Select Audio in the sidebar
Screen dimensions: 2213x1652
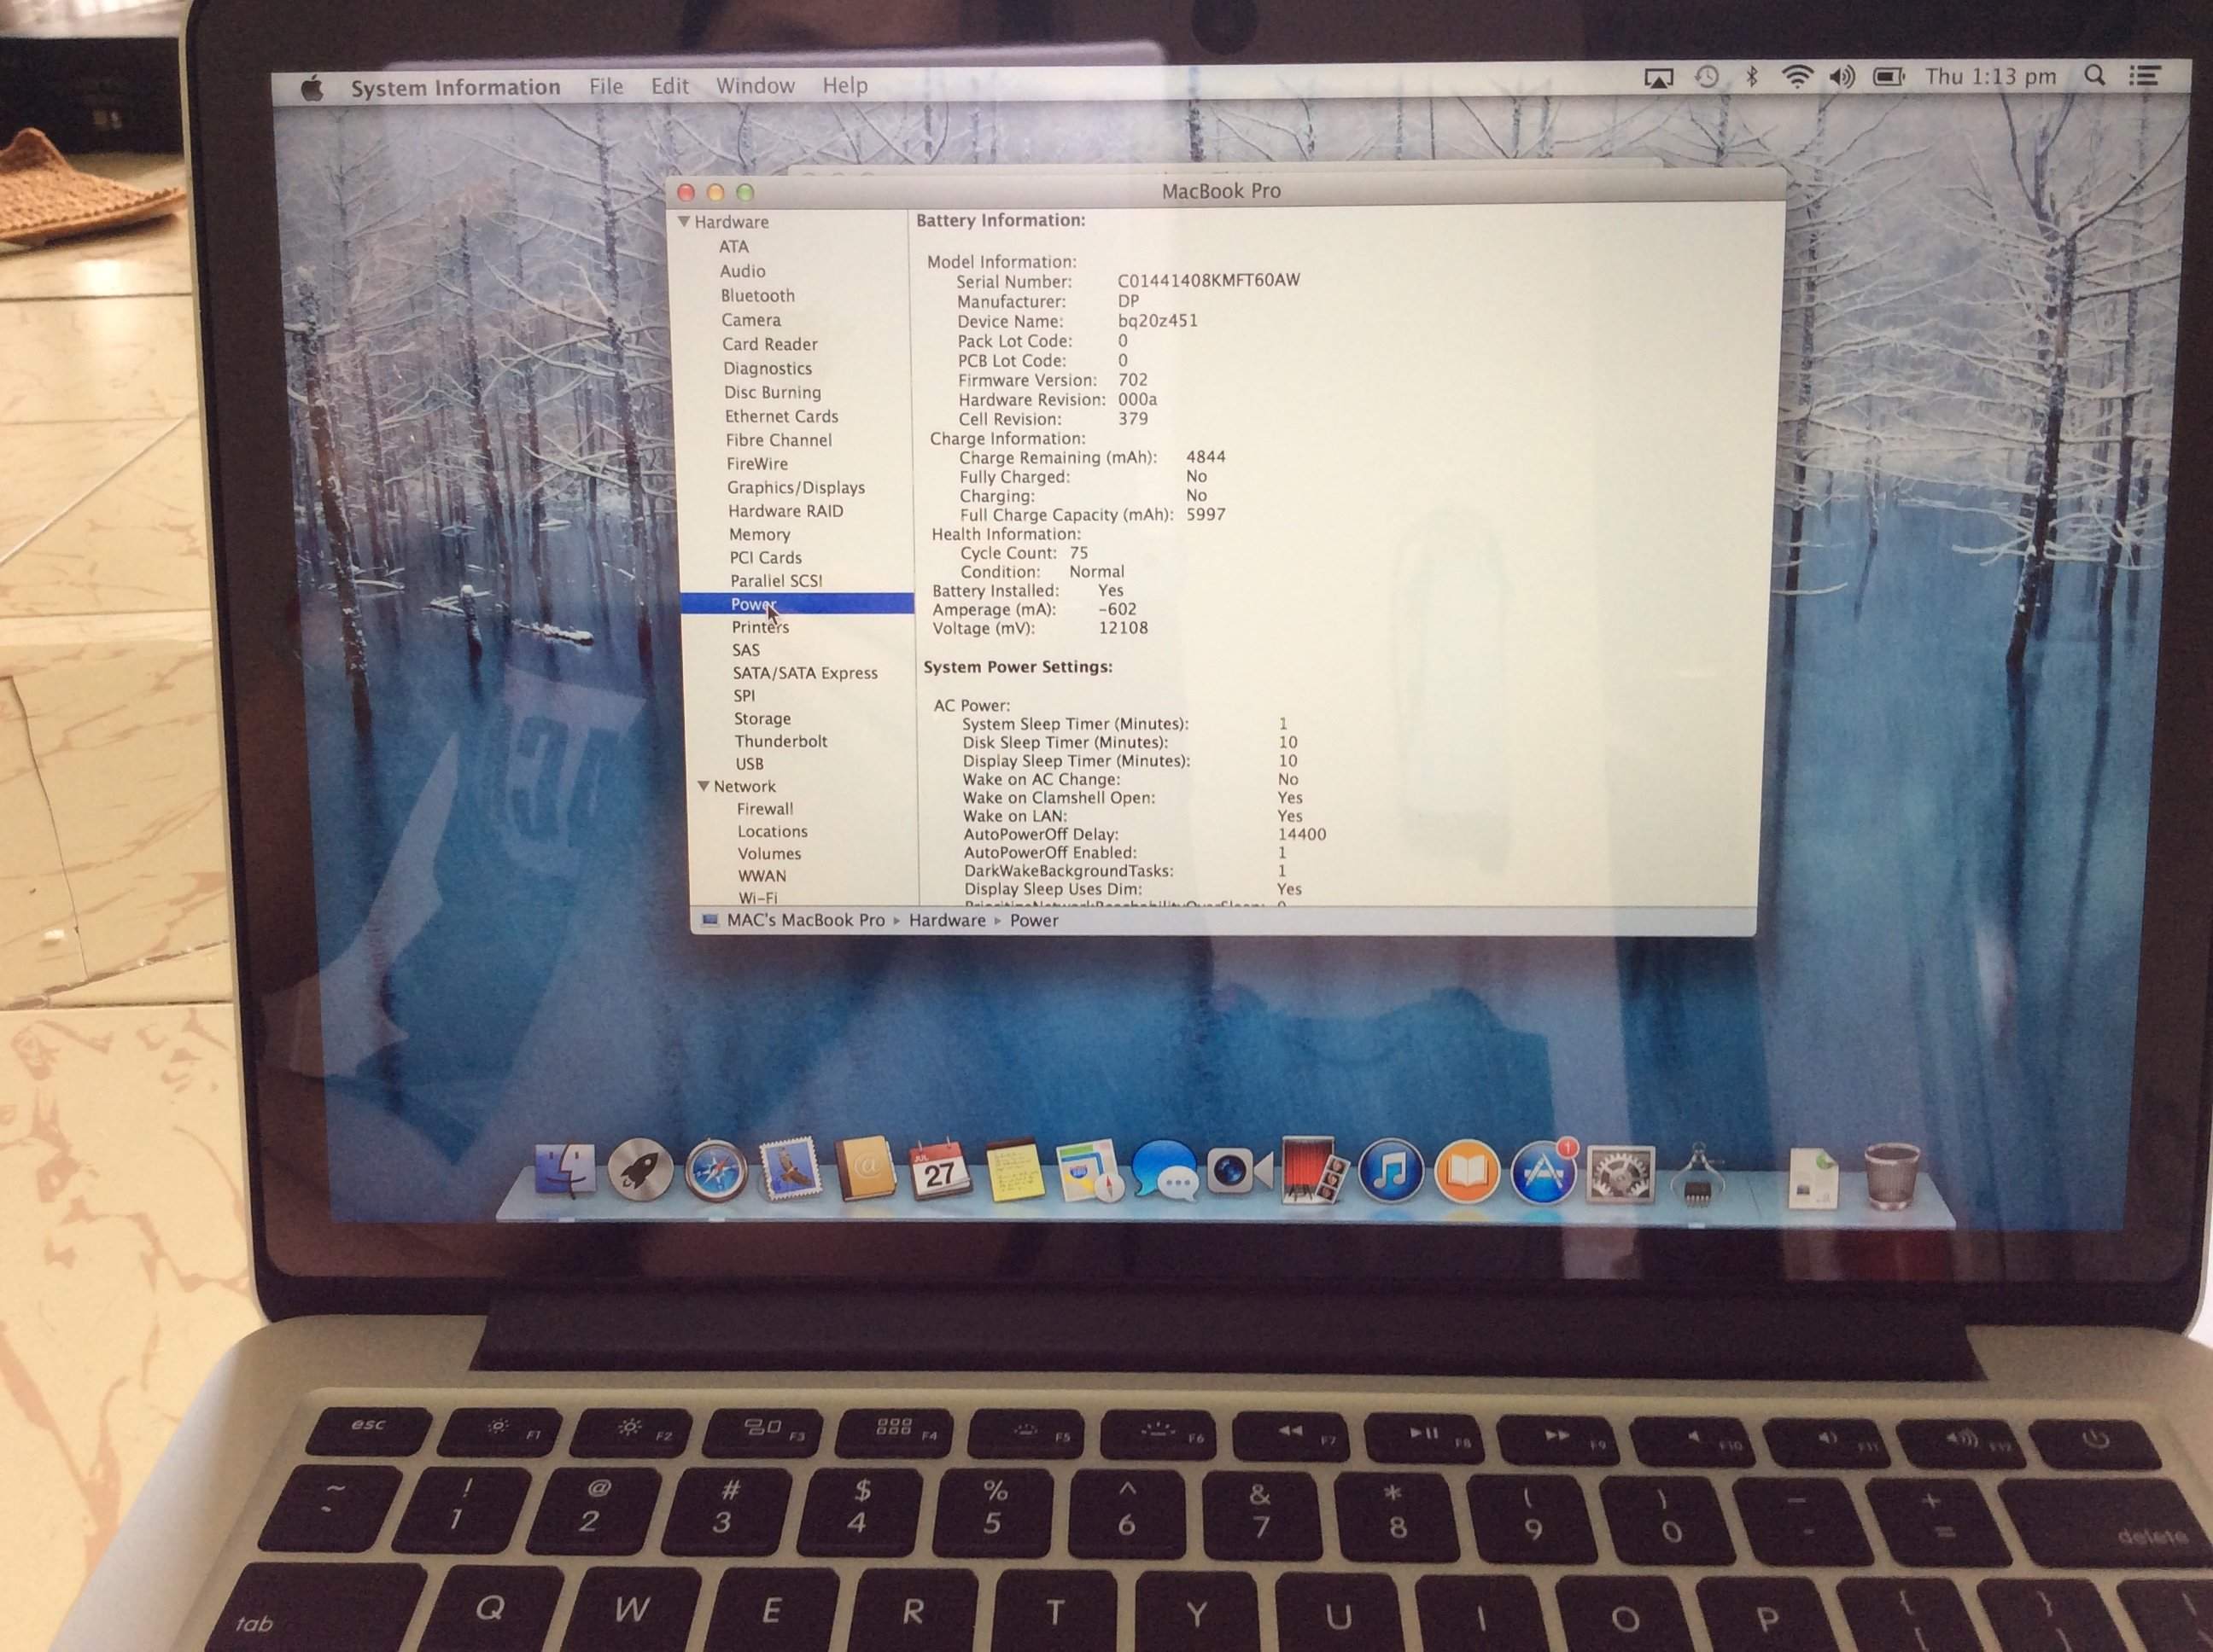coord(742,271)
